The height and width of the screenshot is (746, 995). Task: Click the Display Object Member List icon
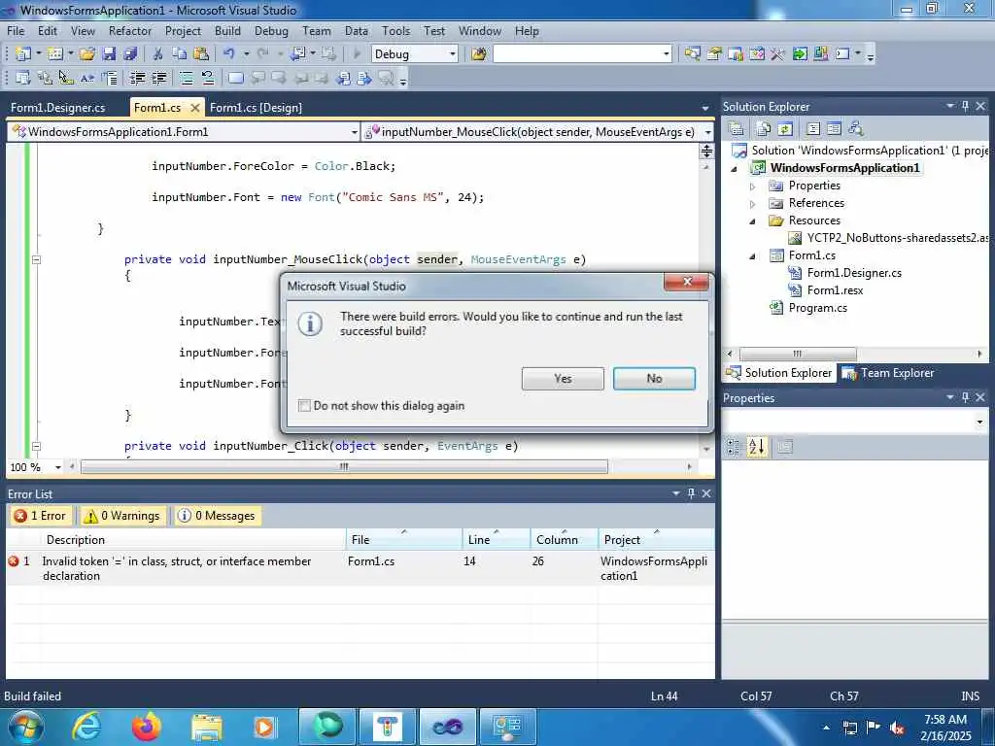point(23,78)
